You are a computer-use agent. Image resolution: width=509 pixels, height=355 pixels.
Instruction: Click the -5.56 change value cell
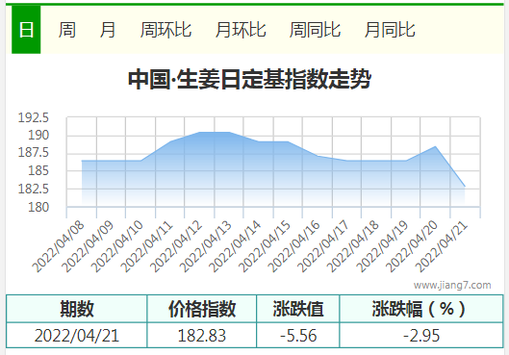pyautogui.click(x=298, y=335)
